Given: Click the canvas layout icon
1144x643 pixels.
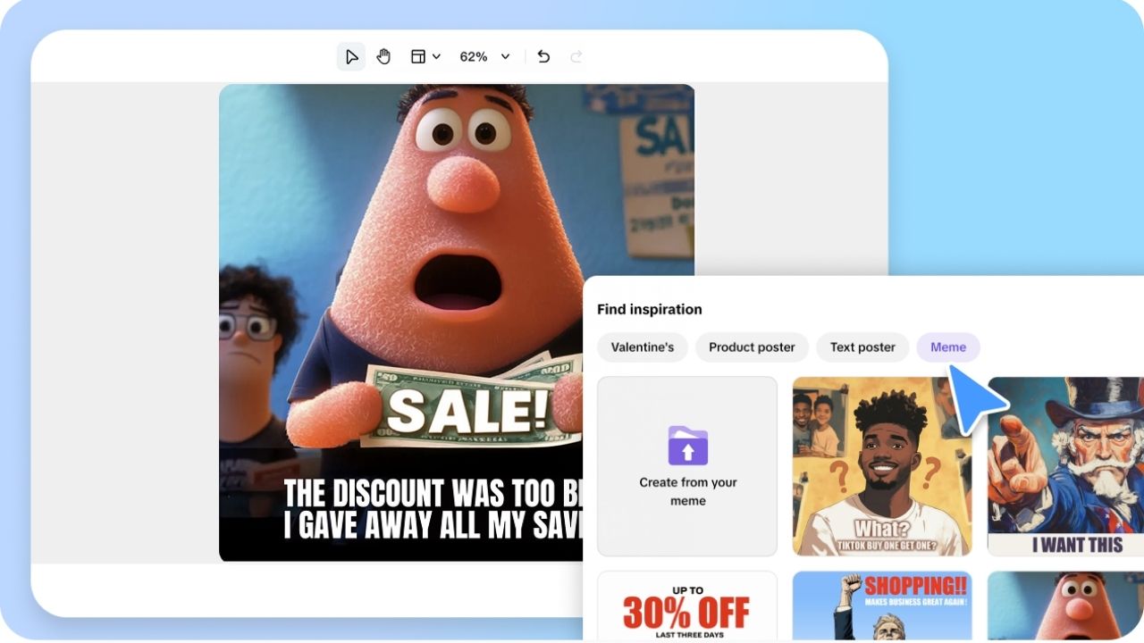Looking at the screenshot, I should tap(416, 55).
